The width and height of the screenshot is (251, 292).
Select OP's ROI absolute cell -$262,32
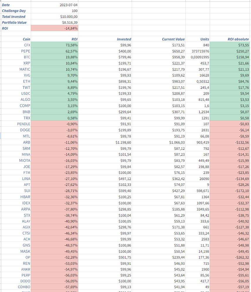tap(230, 257)
